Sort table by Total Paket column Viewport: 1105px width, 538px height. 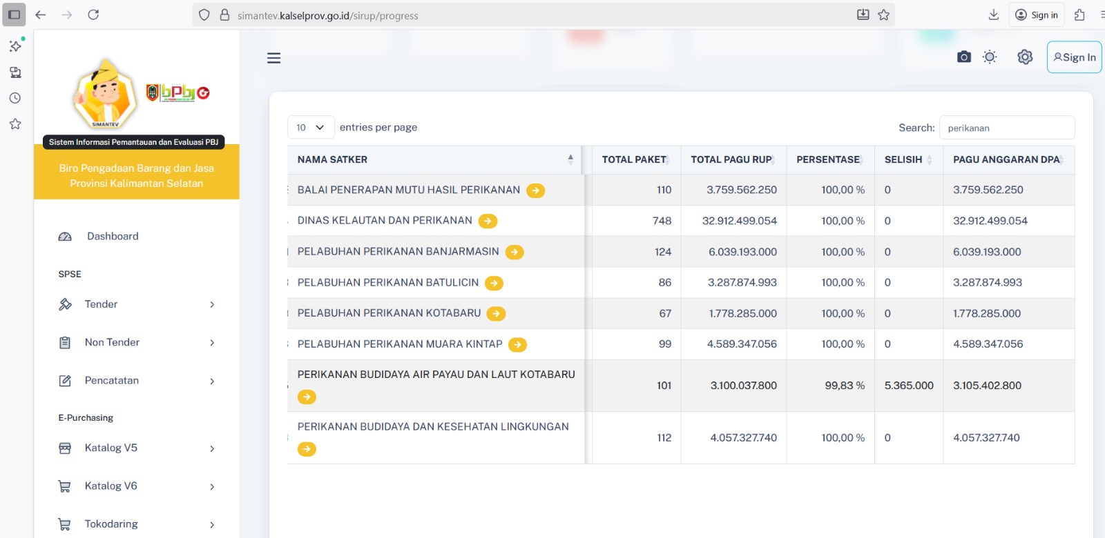click(x=634, y=160)
